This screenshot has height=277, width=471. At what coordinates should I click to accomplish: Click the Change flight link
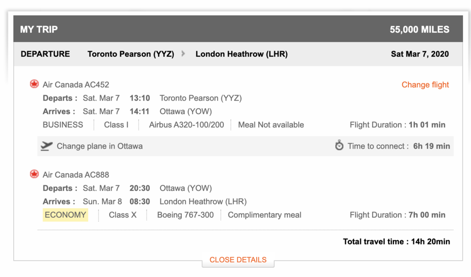click(x=425, y=85)
